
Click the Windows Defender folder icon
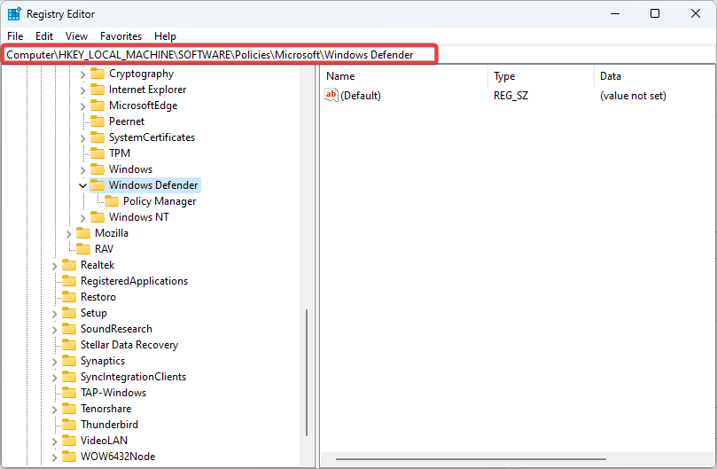97,185
